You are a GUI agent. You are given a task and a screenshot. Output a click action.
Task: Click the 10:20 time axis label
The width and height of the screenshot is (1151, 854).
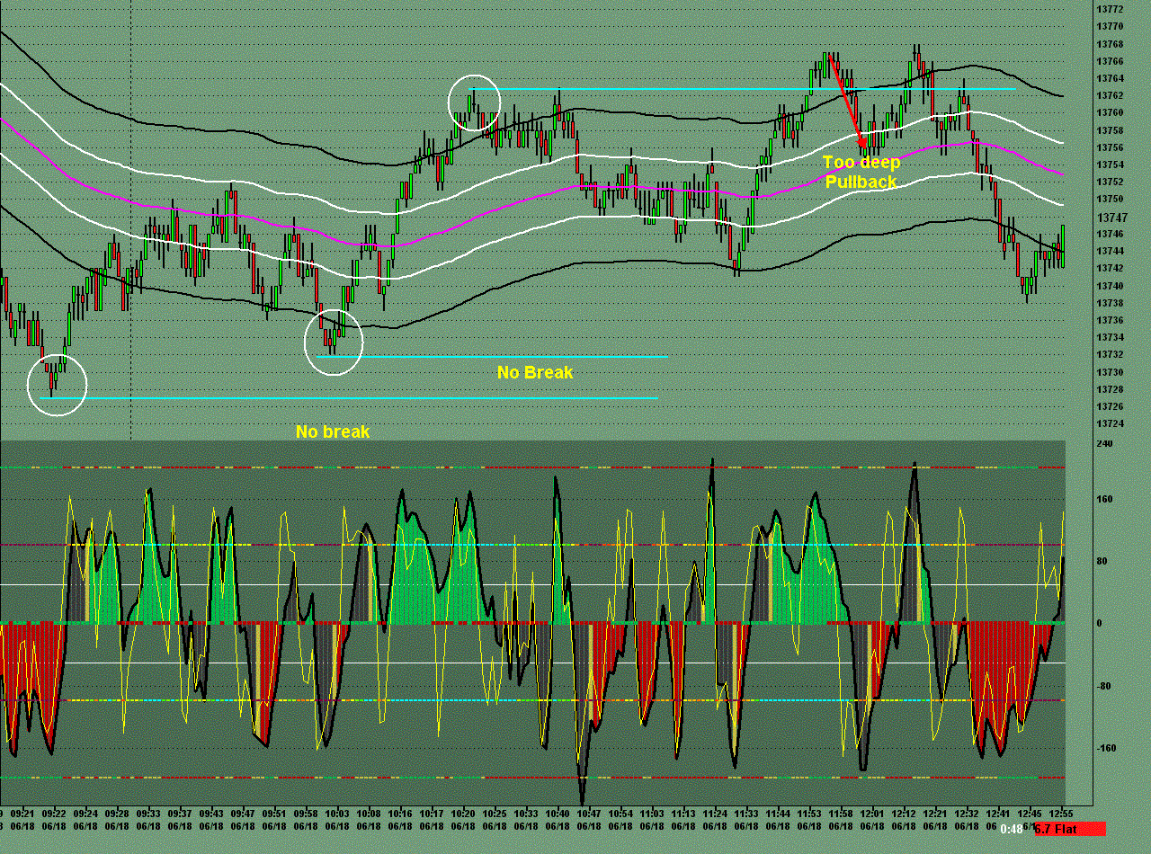click(463, 812)
